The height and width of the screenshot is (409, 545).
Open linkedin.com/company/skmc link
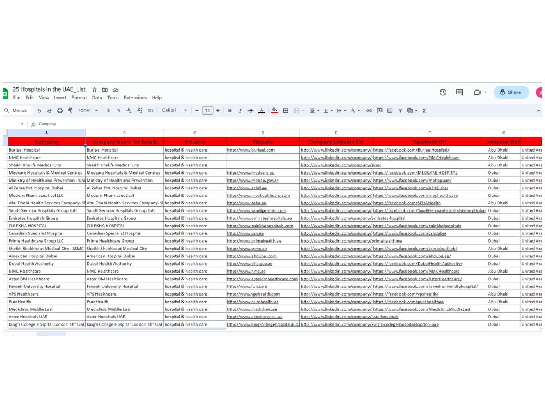click(341, 165)
